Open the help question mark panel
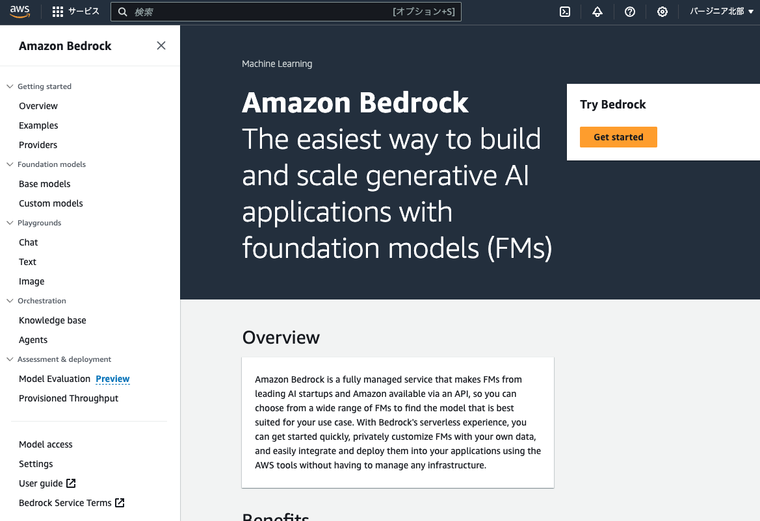760x521 pixels. [629, 11]
